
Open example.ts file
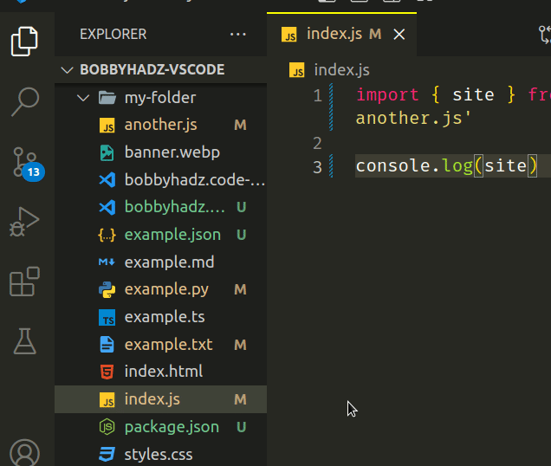(x=160, y=317)
